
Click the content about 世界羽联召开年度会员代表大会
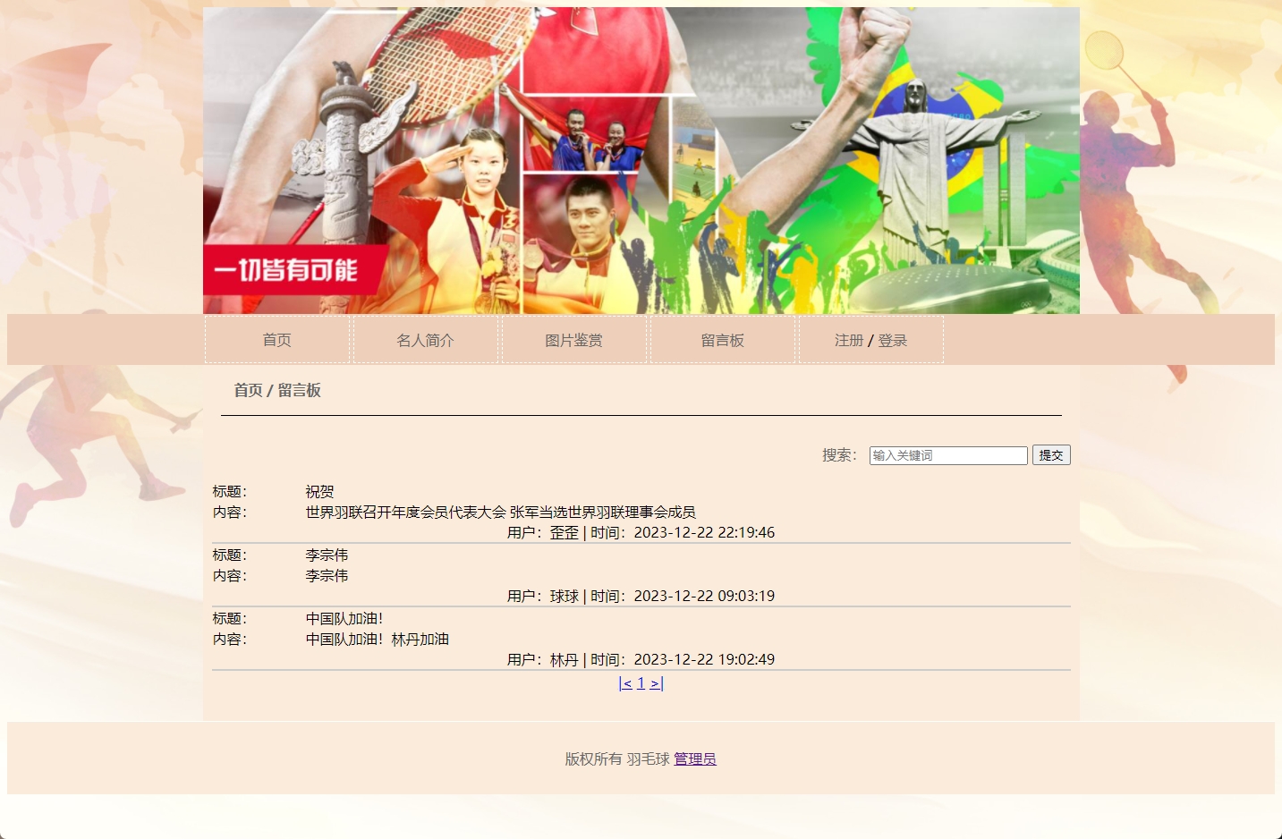coord(500,513)
